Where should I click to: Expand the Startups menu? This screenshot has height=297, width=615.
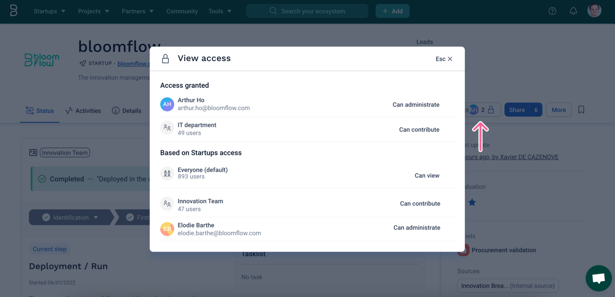point(49,11)
